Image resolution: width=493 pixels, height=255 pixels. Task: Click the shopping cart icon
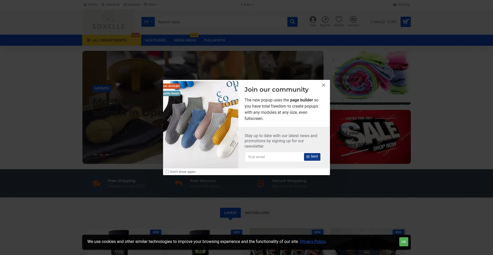tap(406, 22)
